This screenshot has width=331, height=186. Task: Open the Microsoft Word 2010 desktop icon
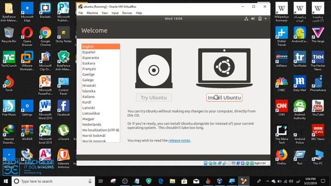[x=45, y=110]
